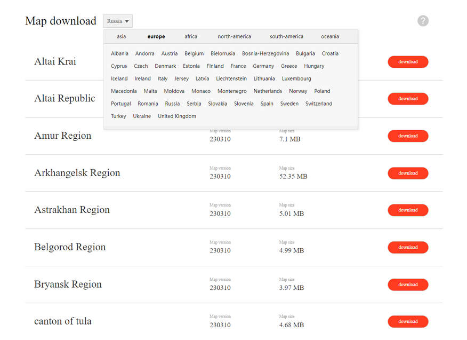The width and height of the screenshot is (467, 340).
Task: Click the Astrakhan Region row title
Action: (x=72, y=210)
